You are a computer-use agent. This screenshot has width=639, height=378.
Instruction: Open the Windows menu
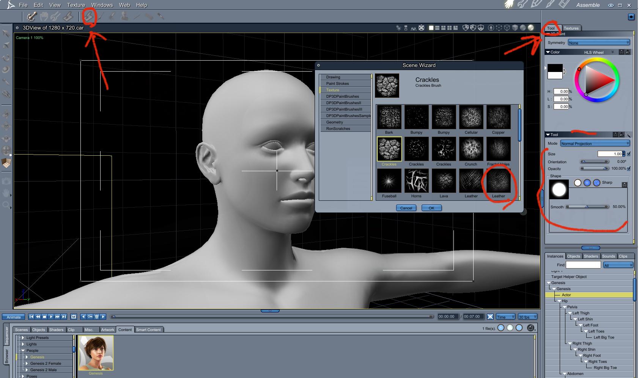tap(102, 5)
